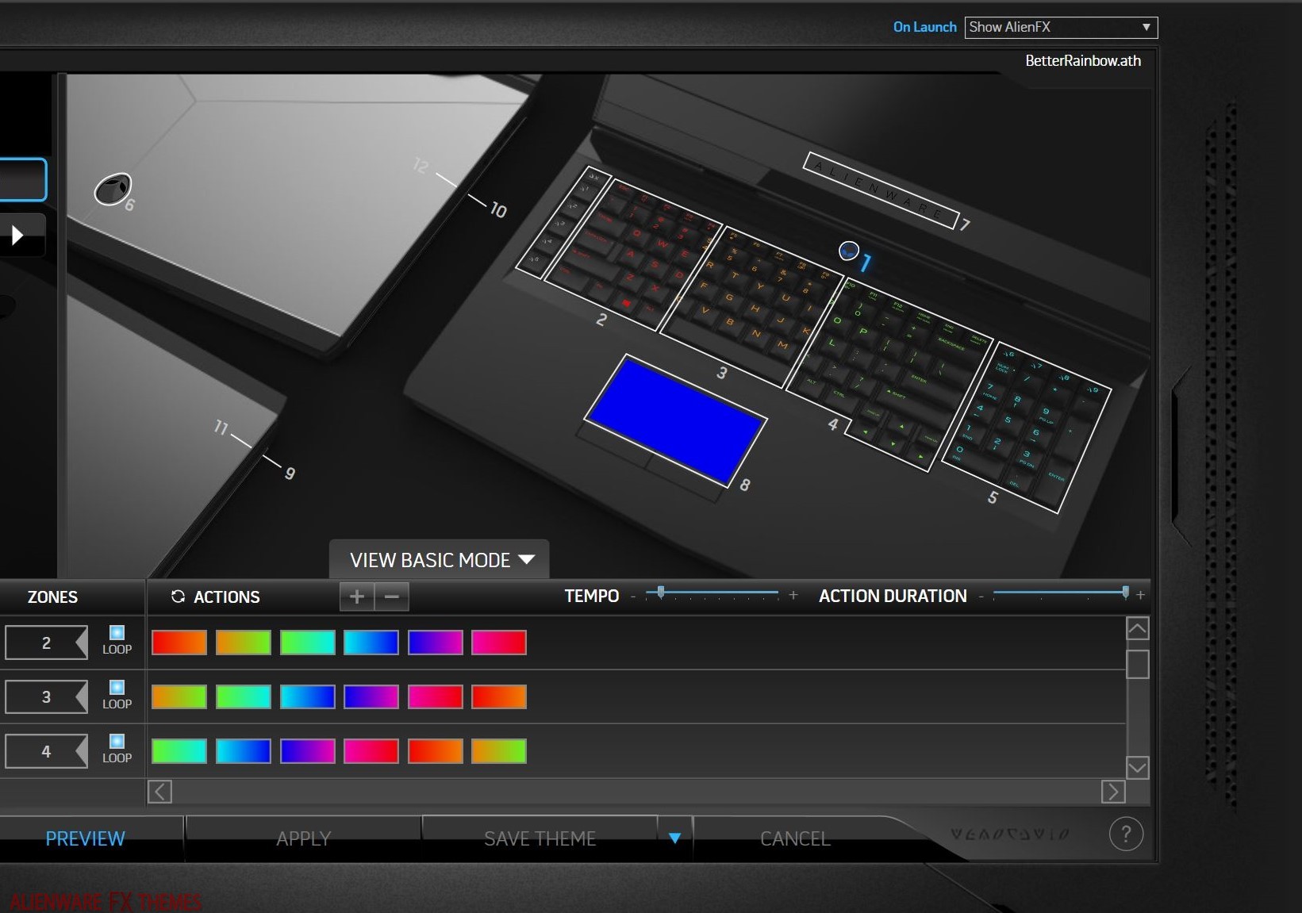Click BetterRainbow.ath theme file name

(x=1083, y=60)
